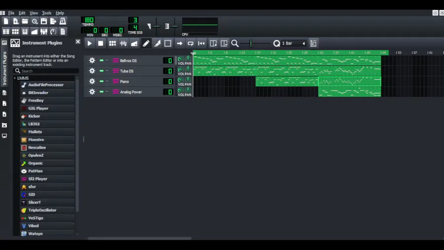Click the insert bar button
The image size is (444, 250).
click(213, 43)
